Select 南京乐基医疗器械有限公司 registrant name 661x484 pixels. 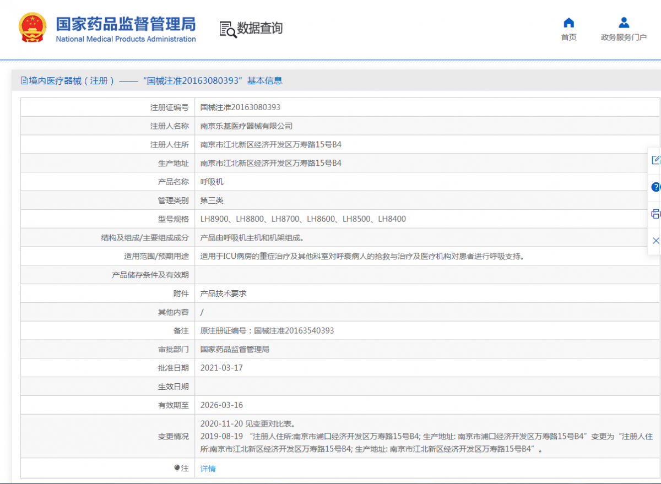[x=246, y=126]
